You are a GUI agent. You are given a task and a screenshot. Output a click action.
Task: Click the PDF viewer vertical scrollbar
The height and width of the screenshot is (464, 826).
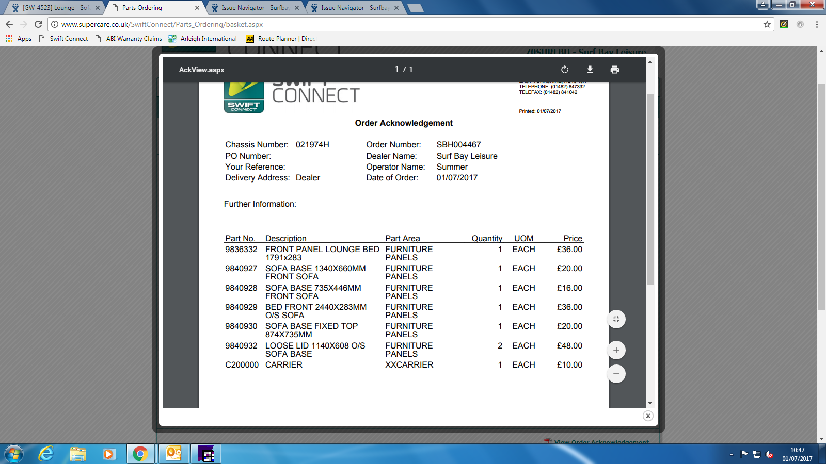[650, 189]
